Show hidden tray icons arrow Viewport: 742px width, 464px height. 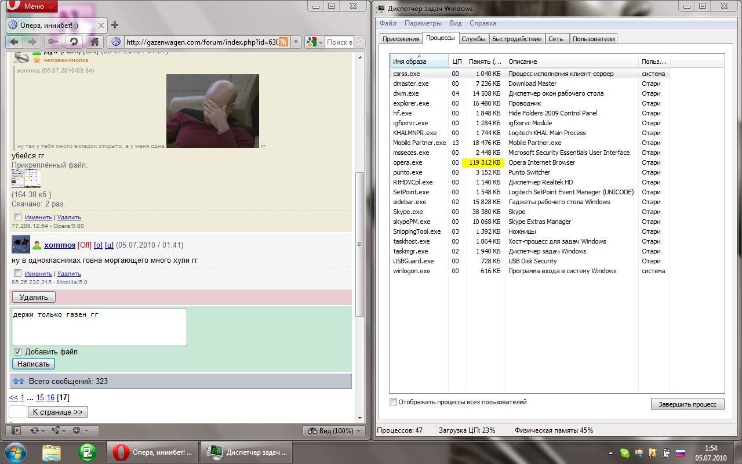[x=610, y=453]
